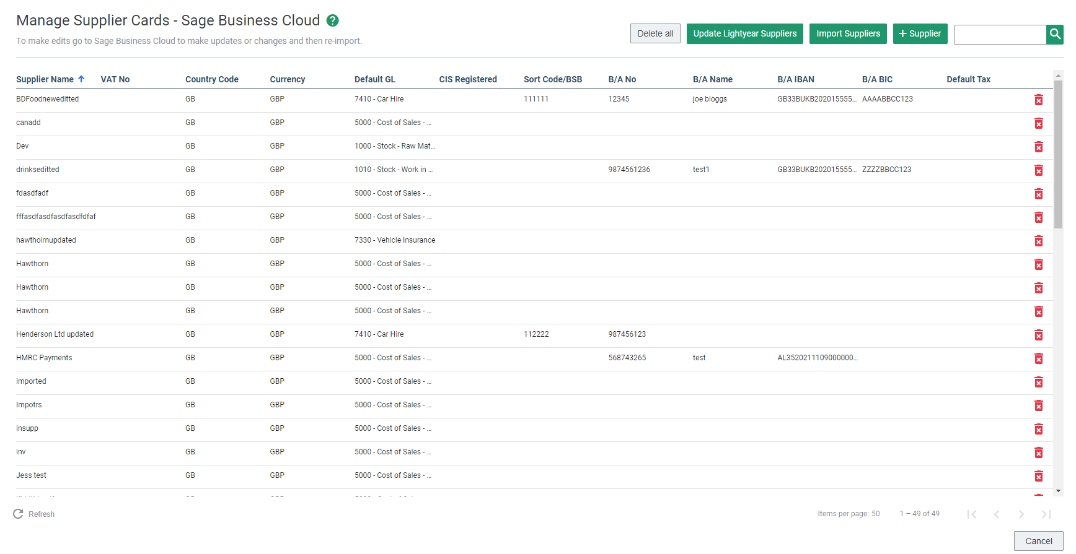The height and width of the screenshot is (554, 1076).
Task: Delete the Henderson Ltd updated supplier row
Action: click(x=1039, y=335)
